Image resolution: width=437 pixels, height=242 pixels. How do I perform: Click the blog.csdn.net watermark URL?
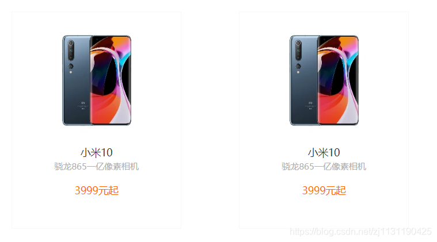point(360,232)
